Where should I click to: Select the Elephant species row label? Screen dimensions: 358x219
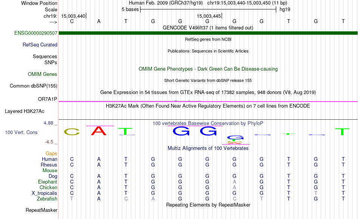tap(47, 182)
